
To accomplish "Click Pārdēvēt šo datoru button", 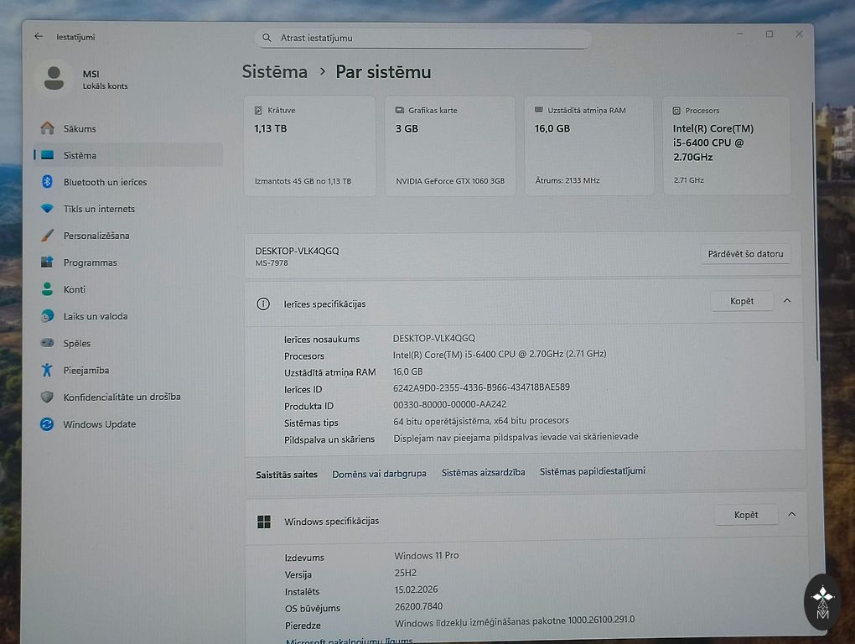I will 745,254.
